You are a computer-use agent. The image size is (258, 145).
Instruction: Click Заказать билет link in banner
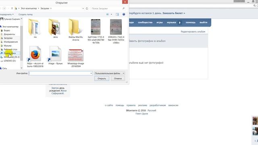pos(174,13)
